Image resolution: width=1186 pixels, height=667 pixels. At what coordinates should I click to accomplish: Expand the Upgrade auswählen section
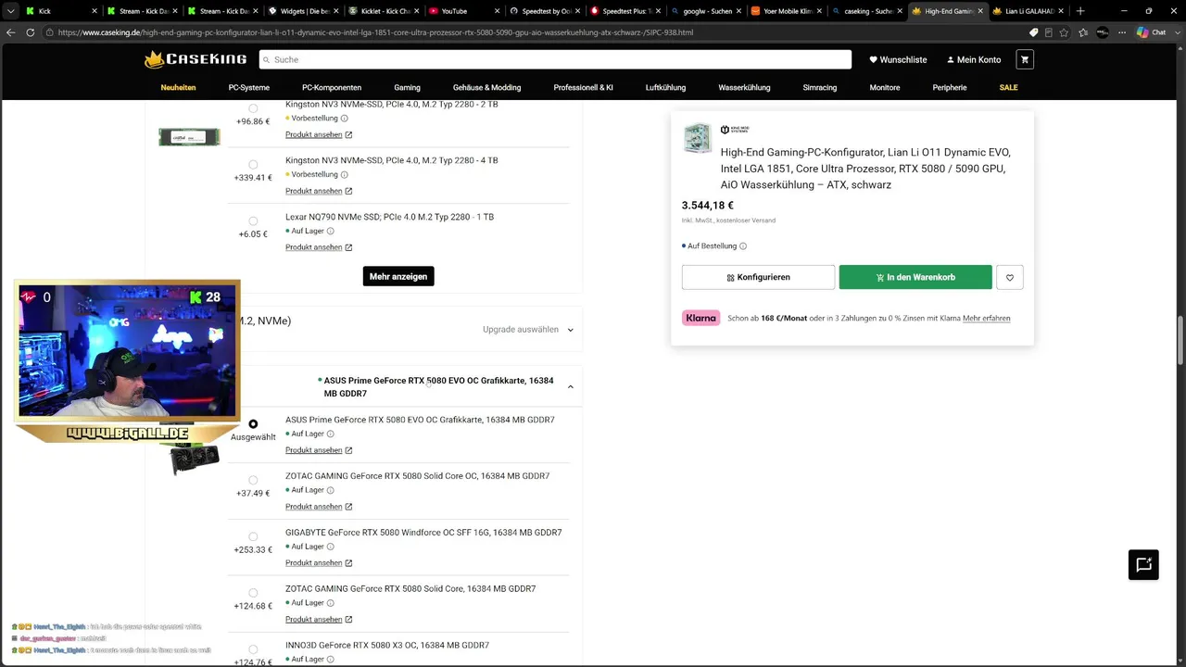click(x=528, y=329)
